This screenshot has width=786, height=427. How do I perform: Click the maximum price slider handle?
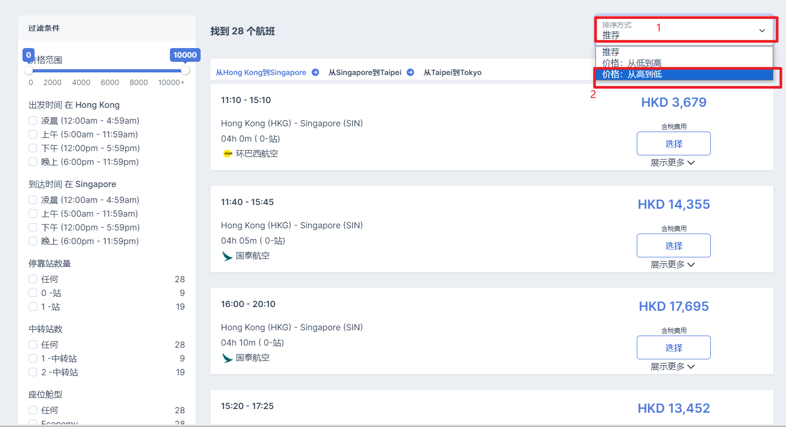click(185, 70)
